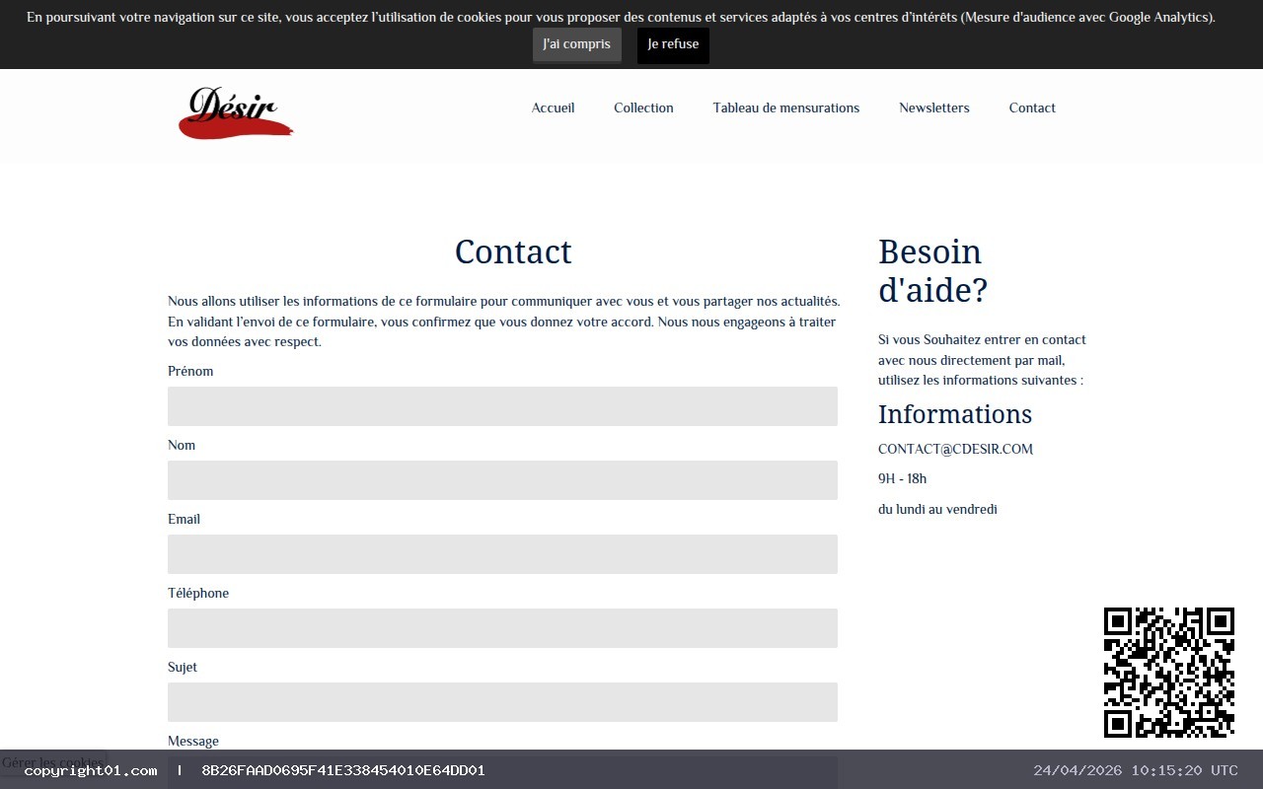Click the QR code image

[1168, 672]
